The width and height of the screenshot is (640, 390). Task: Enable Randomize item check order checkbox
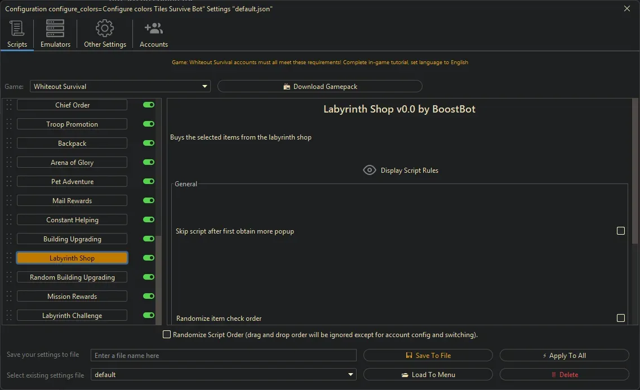click(621, 318)
